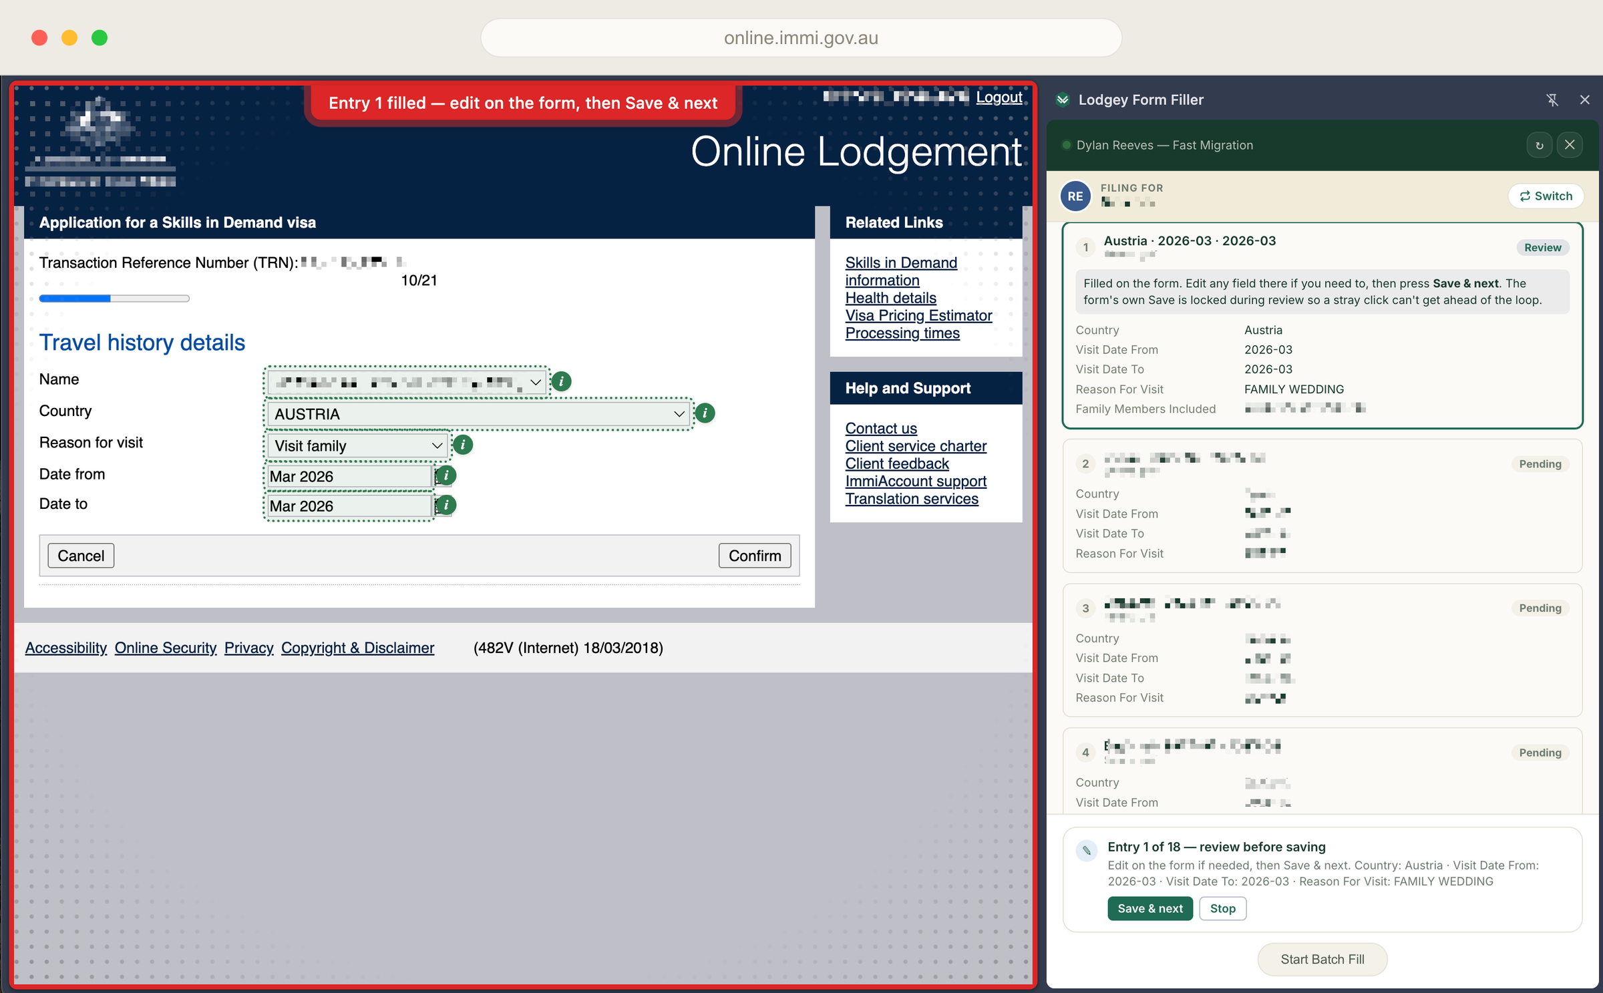Open Copyright & Disclaimer footer link
The width and height of the screenshot is (1603, 993).
coord(357,648)
